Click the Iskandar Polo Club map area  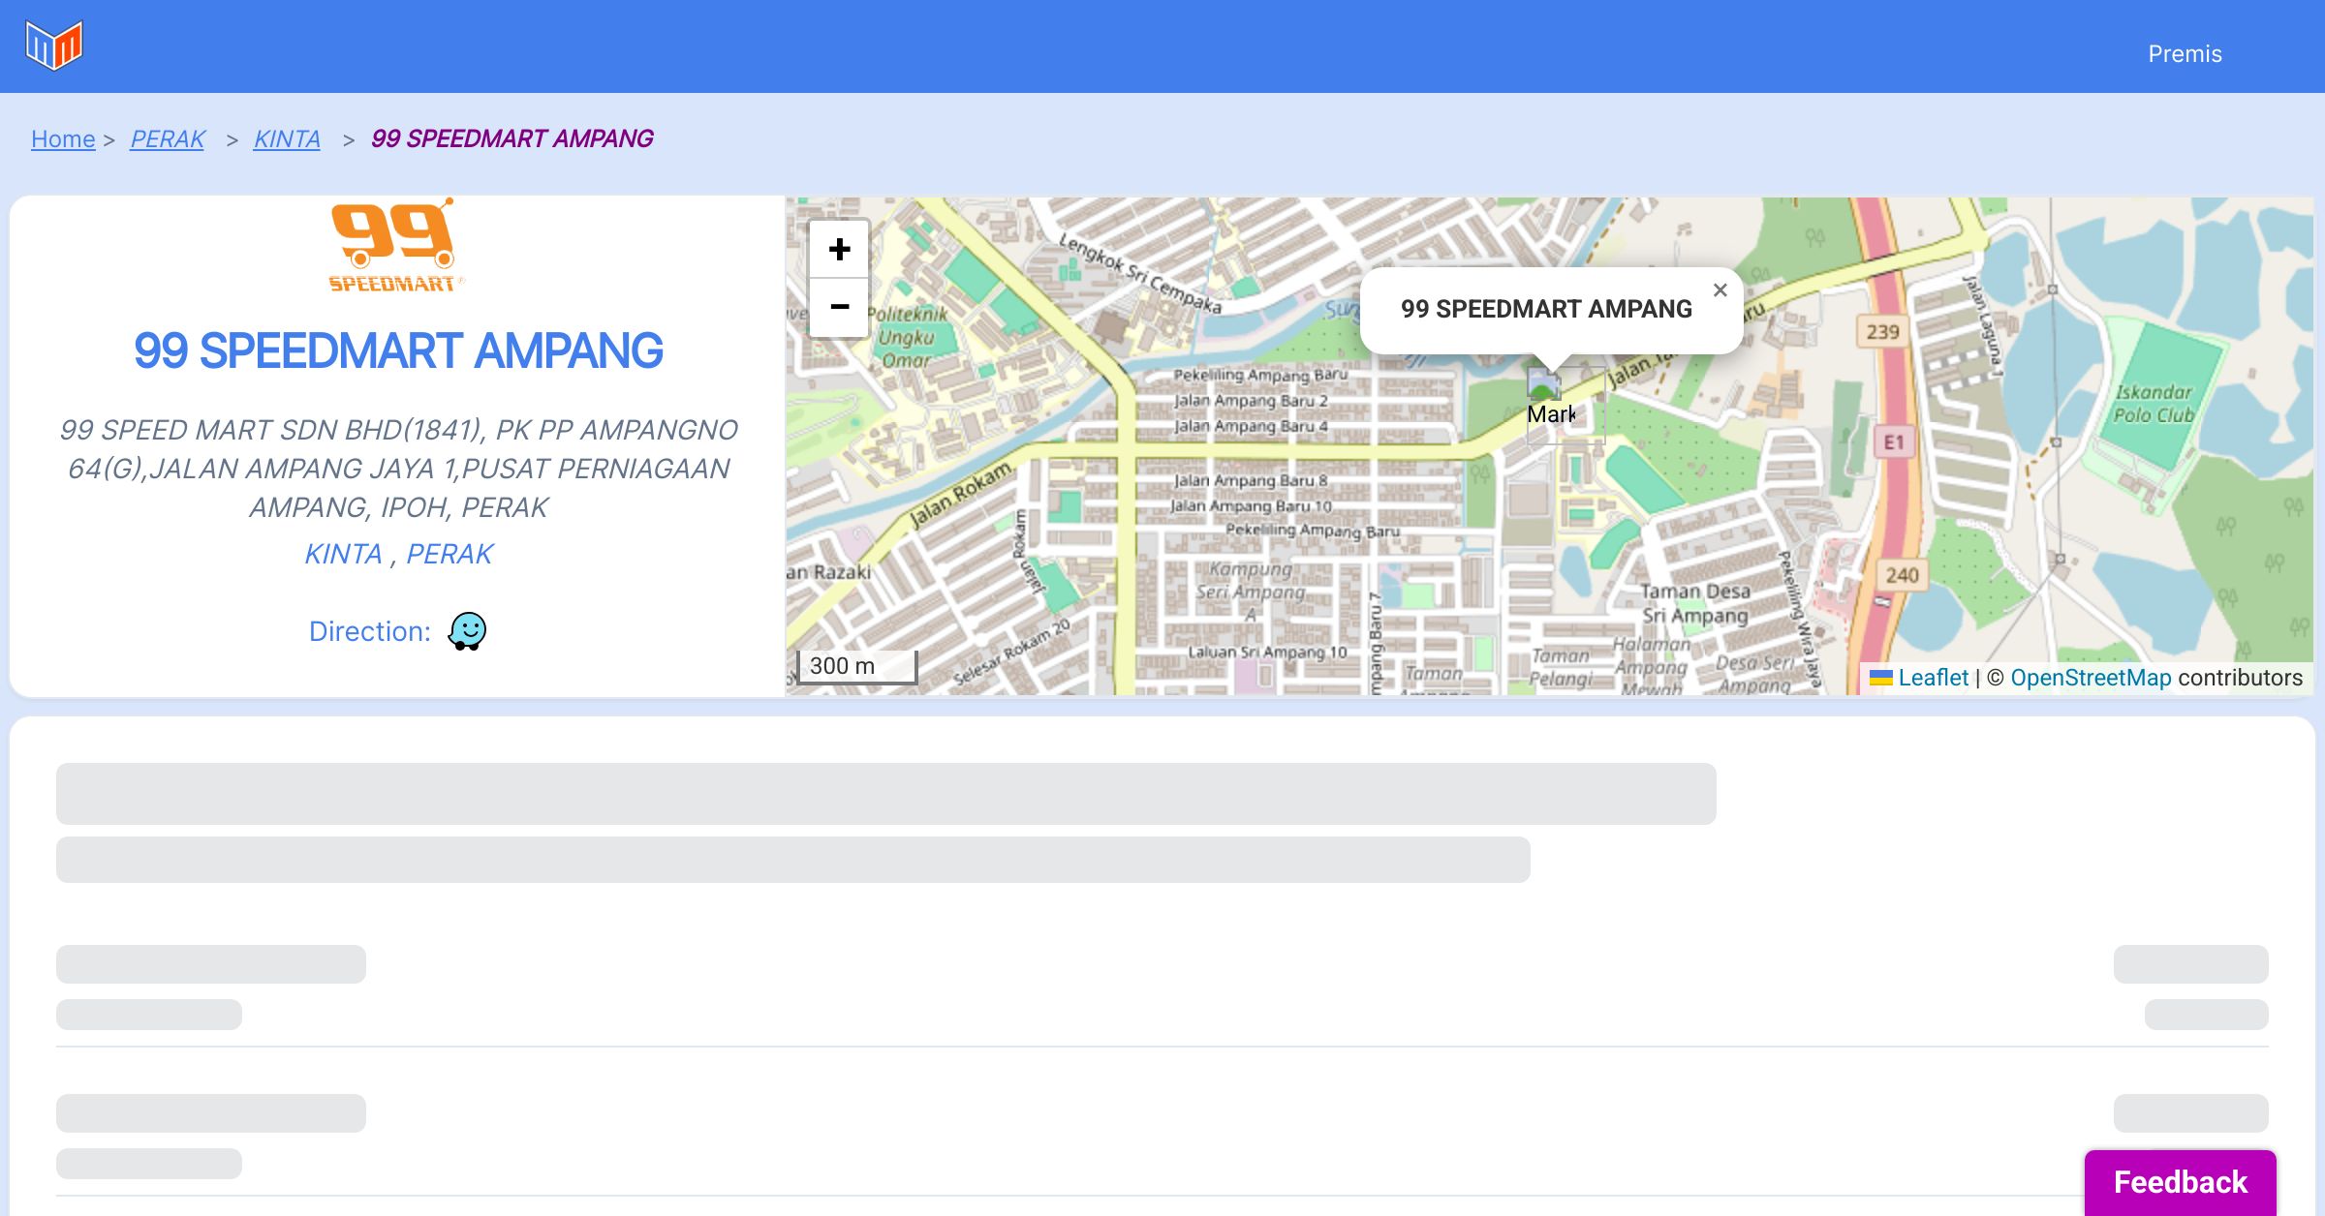coord(2153,404)
